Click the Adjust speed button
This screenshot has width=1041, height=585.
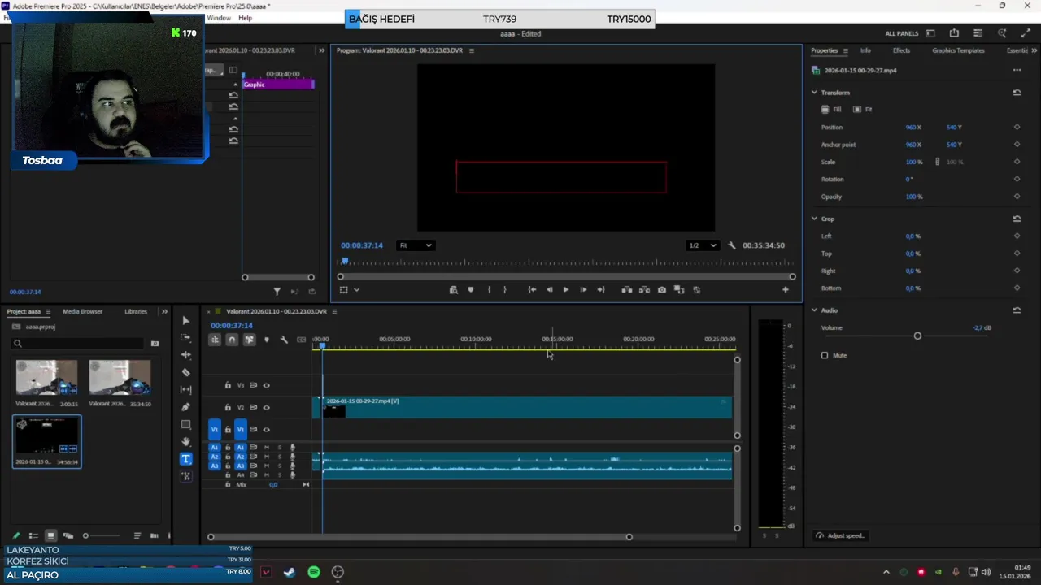coord(840,535)
